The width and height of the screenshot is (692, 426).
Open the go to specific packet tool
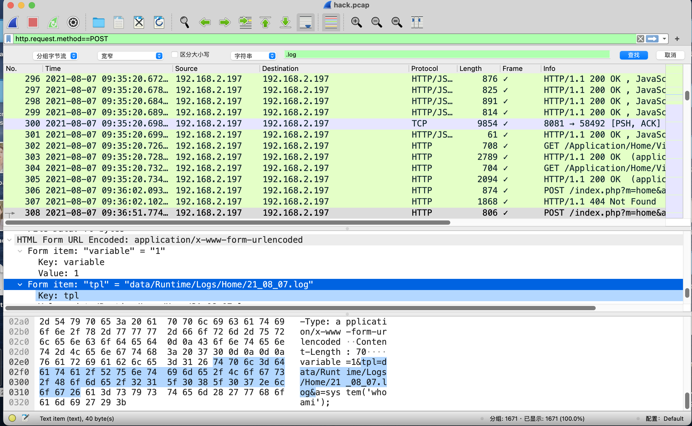[x=245, y=22]
